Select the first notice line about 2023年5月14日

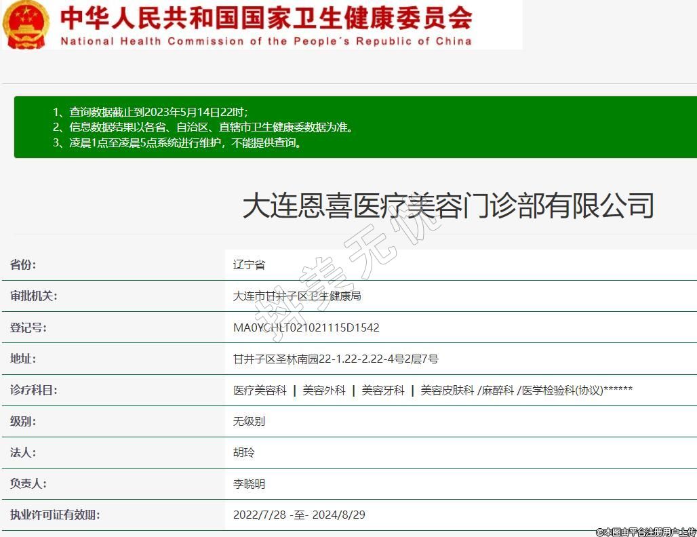(x=151, y=112)
